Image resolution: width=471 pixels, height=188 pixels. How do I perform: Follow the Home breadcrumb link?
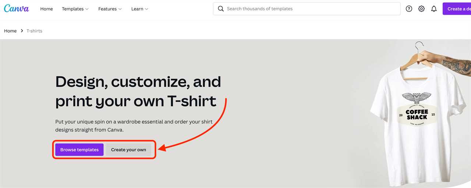click(10, 31)
